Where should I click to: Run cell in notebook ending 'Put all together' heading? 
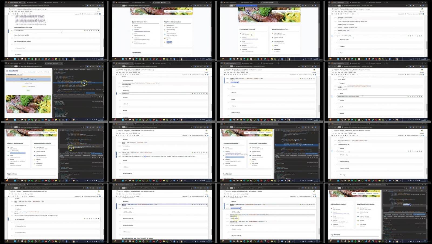[x=128, y=196]
